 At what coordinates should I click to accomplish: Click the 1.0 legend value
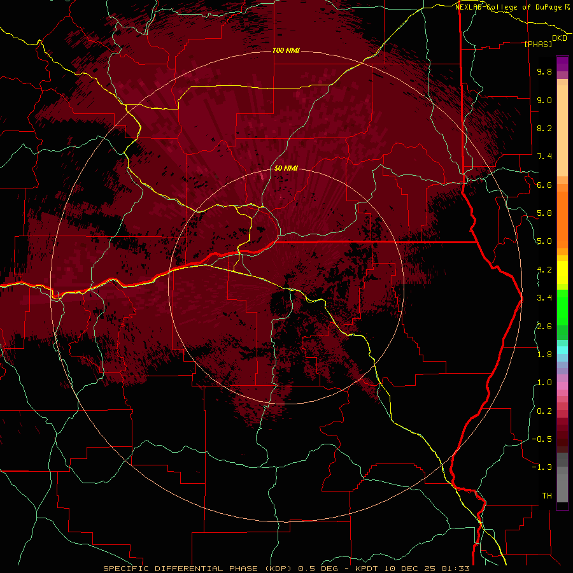point(544,383)
